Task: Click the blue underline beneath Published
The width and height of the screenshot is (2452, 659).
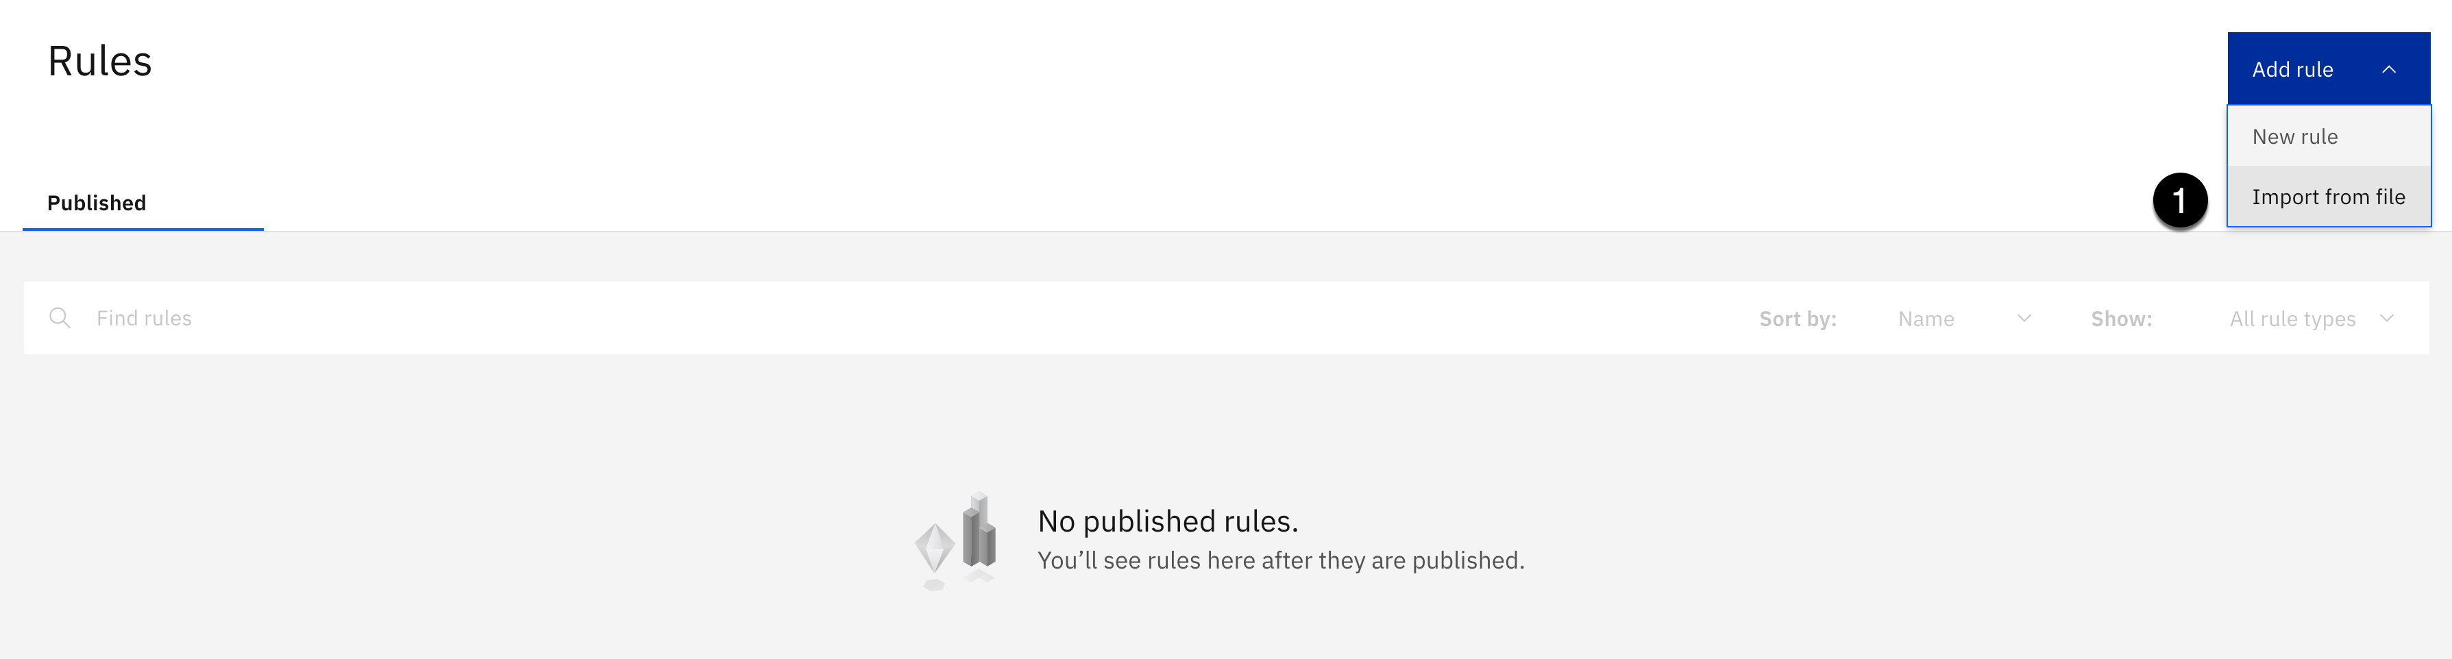Action: 143,229
